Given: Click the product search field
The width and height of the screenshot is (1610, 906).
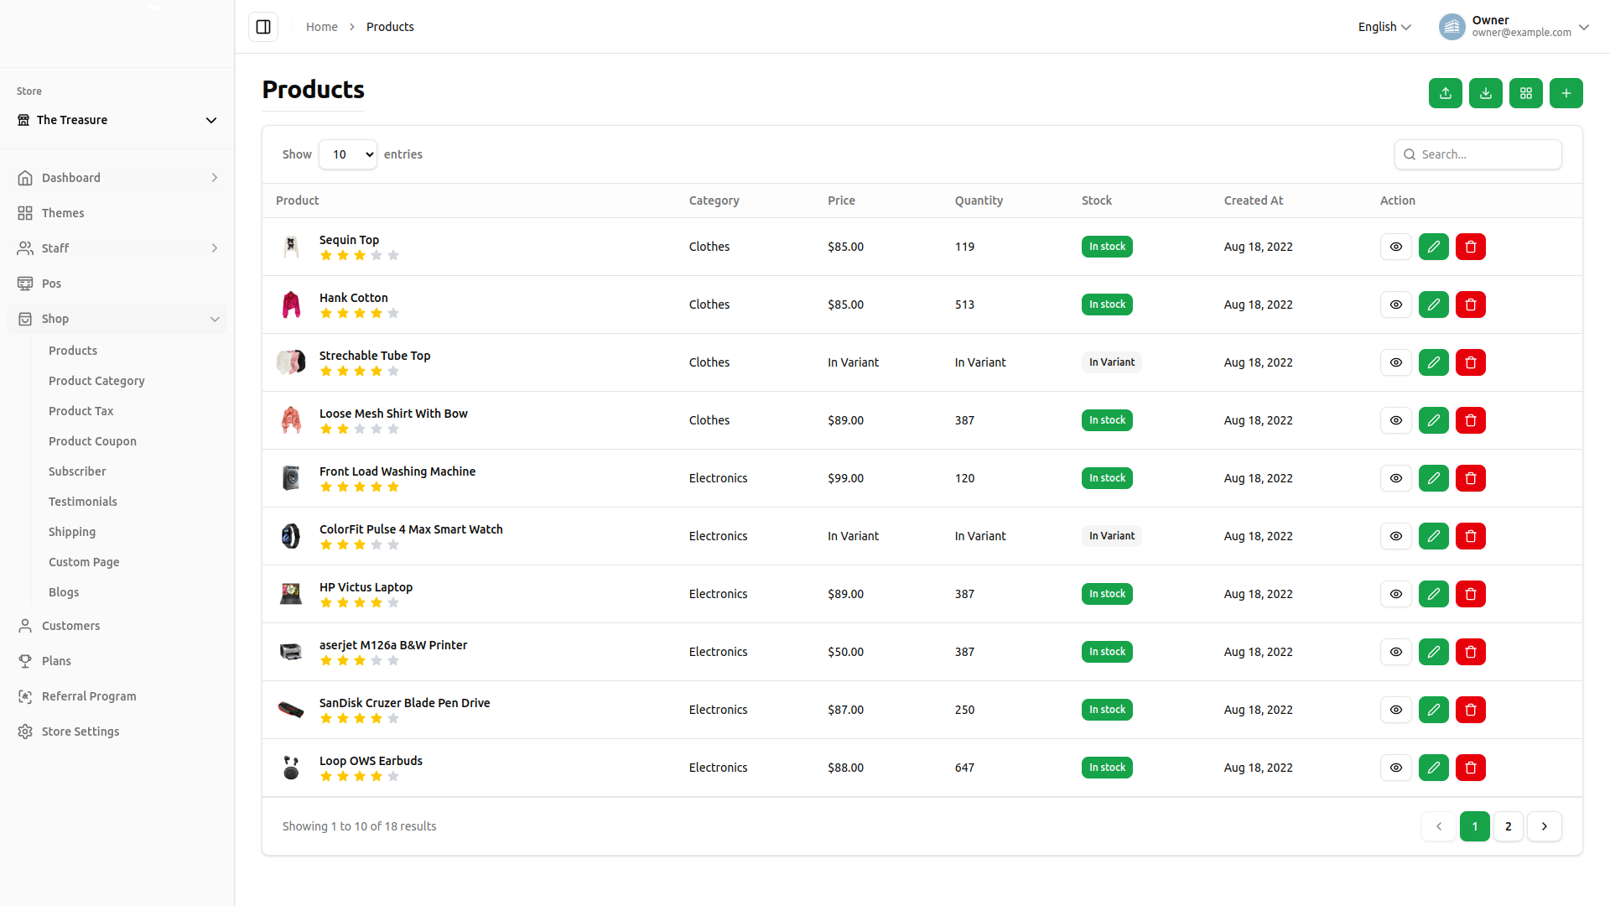Looking at the screenshot, I should pyautogui.click(x=1484, y=154).
